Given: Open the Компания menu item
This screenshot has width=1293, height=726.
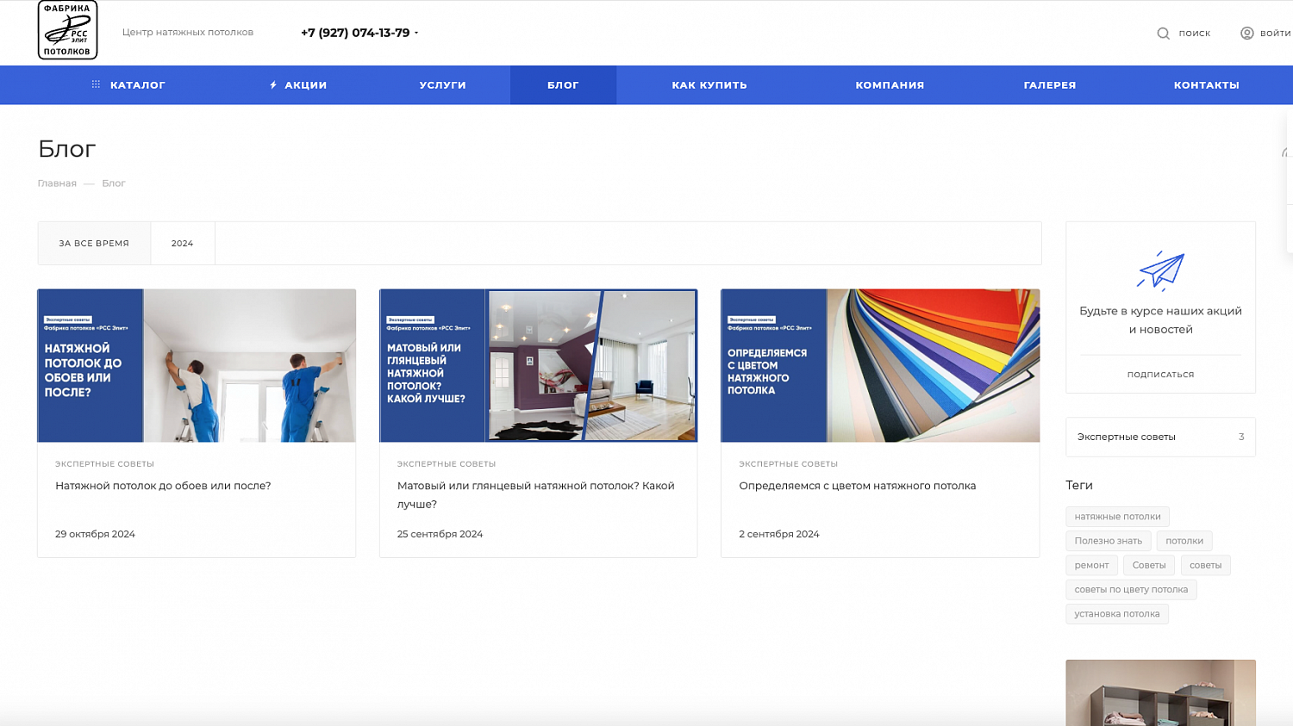Looking at the screenshot, I should coord(890,85).
